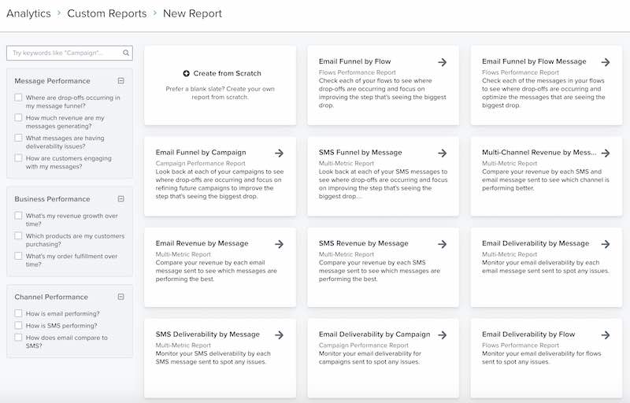Image resolution: width=630 pixels, height=403 pixels.
Task: Navigate to Custom Reports in breadcrumb
Action: click(106, 13)
